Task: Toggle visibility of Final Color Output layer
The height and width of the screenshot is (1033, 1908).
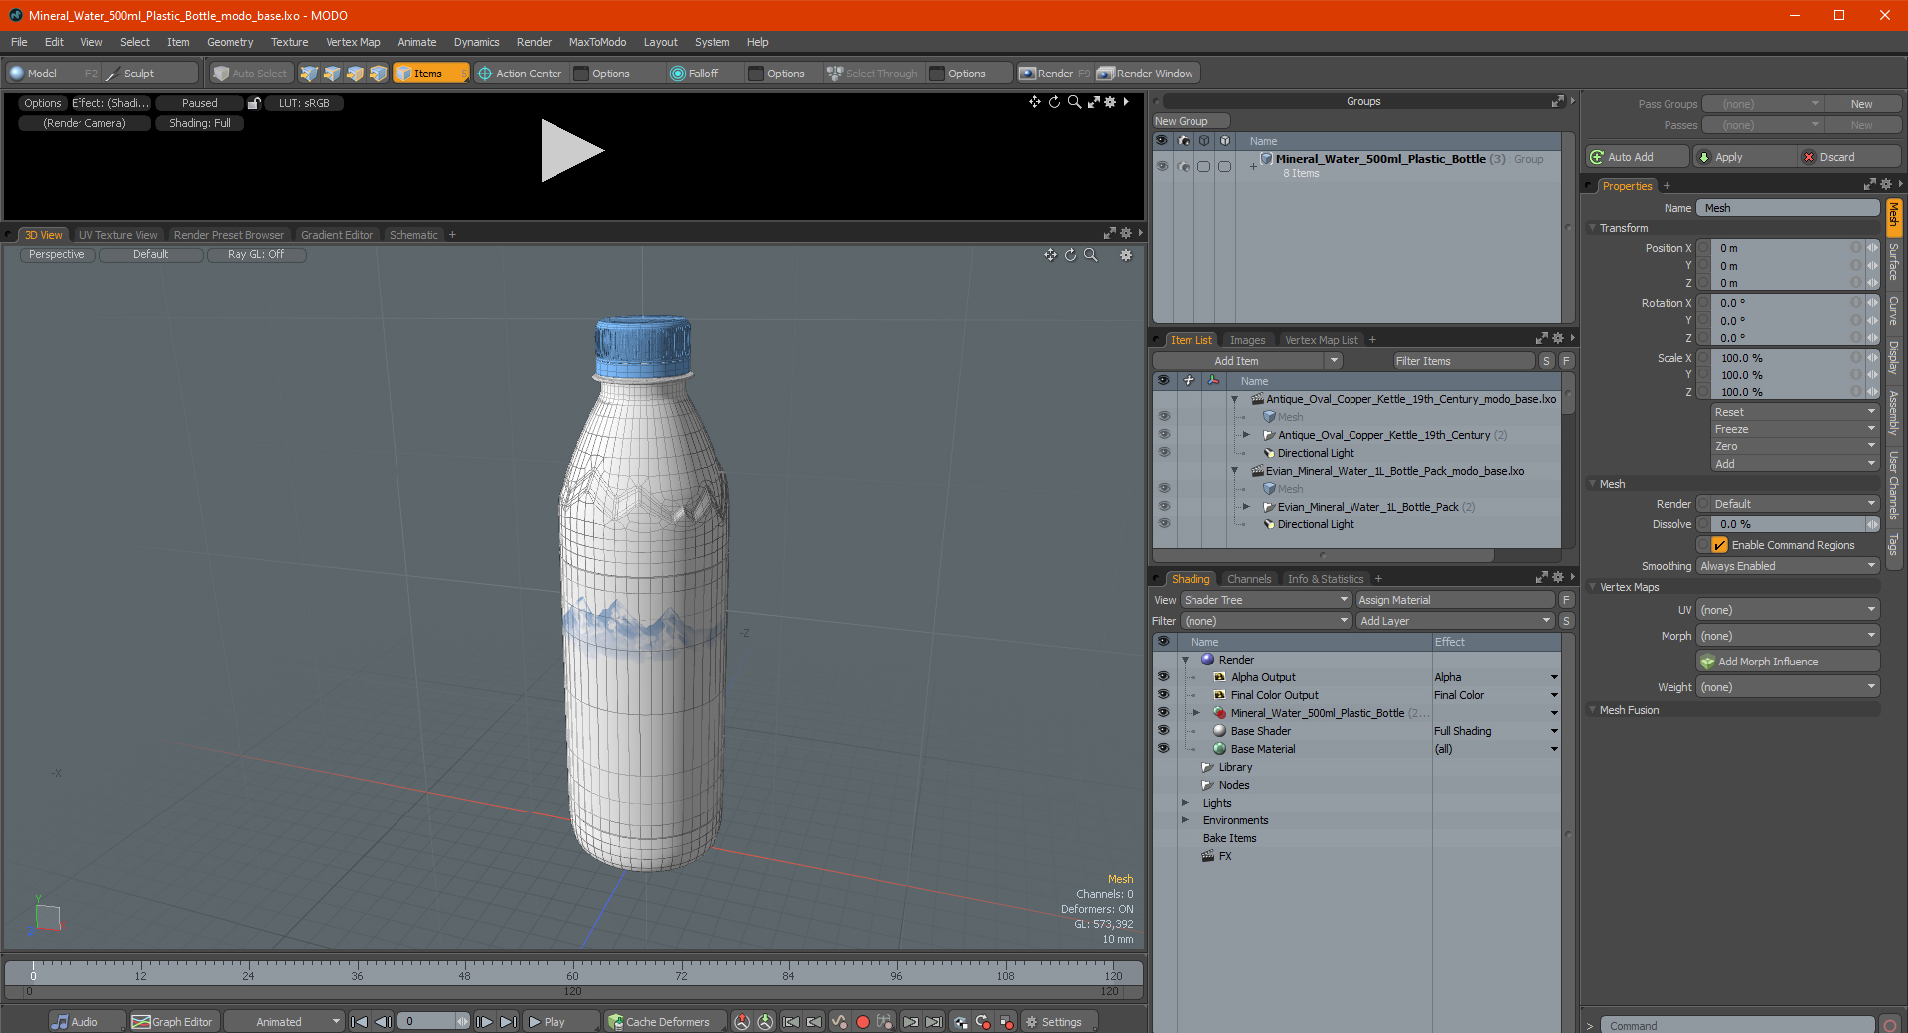Action: (x=1163, y=695)
